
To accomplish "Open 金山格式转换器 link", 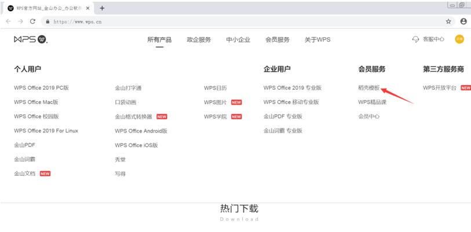I will click(x=134, y=117).
